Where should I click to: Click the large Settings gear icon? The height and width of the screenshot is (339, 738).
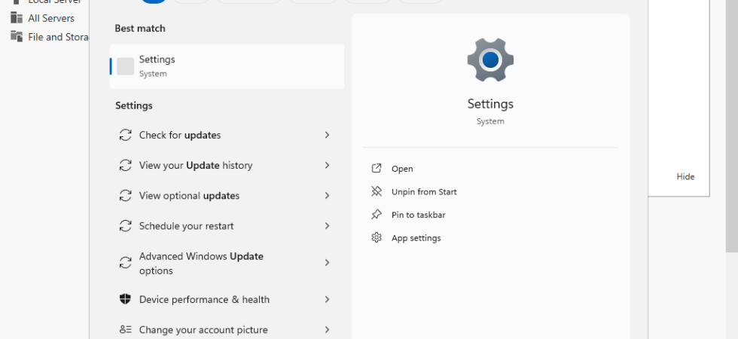(490, 60)
